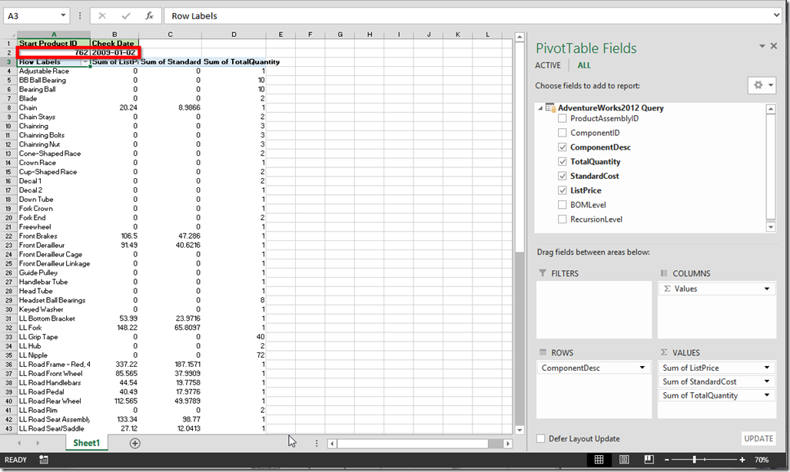Click the zoom out minus icon

[666, 460]
